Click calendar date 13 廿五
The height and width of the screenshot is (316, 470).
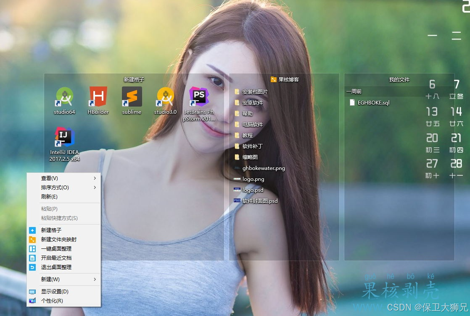pyautogui.click(x=432, y=116)
